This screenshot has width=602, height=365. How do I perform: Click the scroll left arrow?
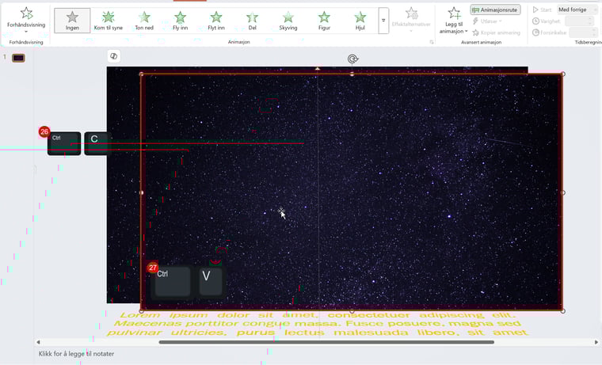38,342
